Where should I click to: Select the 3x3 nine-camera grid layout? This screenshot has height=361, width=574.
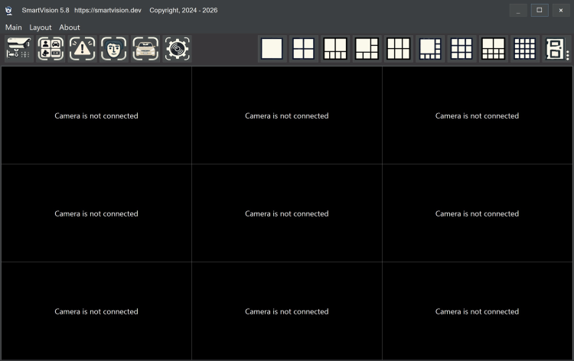(461, 49)
